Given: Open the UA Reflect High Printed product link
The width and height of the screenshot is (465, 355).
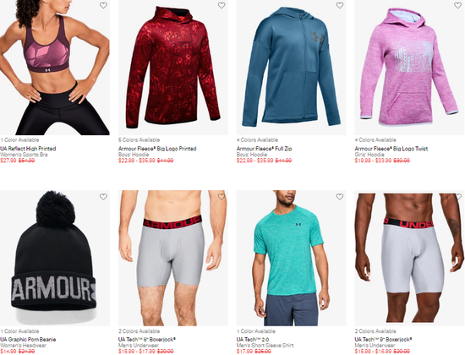Looking at the screenshot, I should [x=28, y=149].
